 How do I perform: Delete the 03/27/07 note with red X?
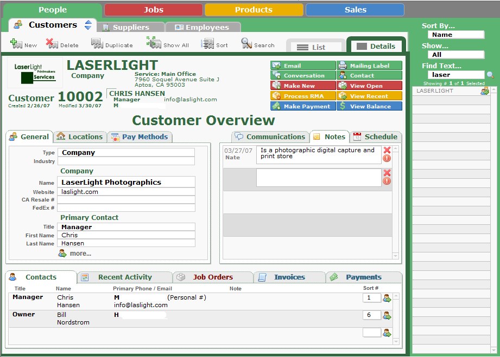(387, 150)
